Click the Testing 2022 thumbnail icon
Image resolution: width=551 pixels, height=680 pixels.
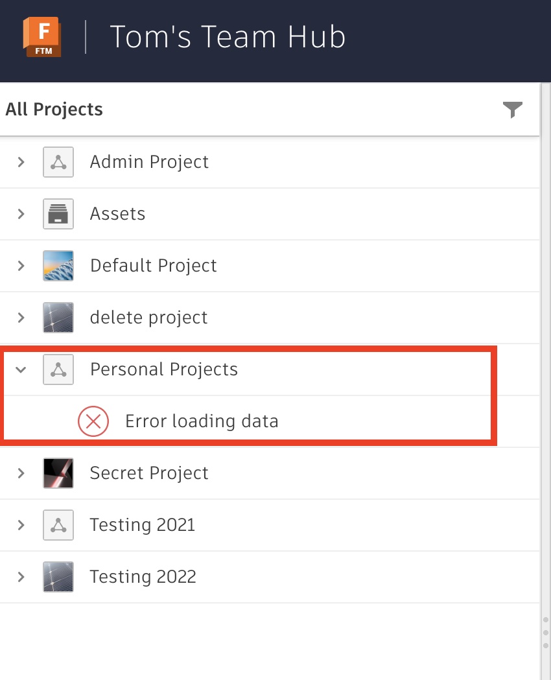(x=58, y=577)
